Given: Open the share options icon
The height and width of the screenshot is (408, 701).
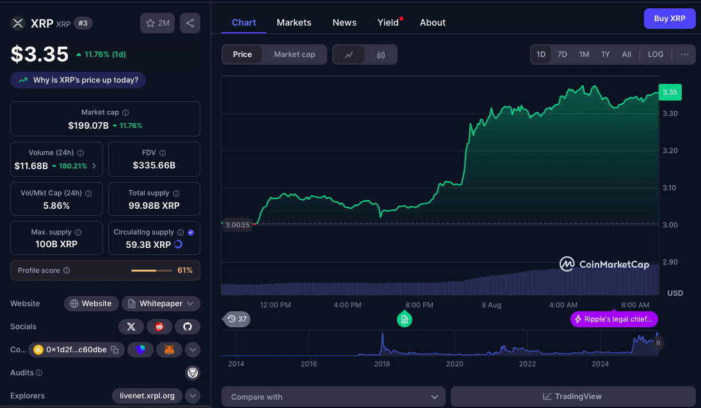Looking at the screenshot, I should (x=190, y=23).
